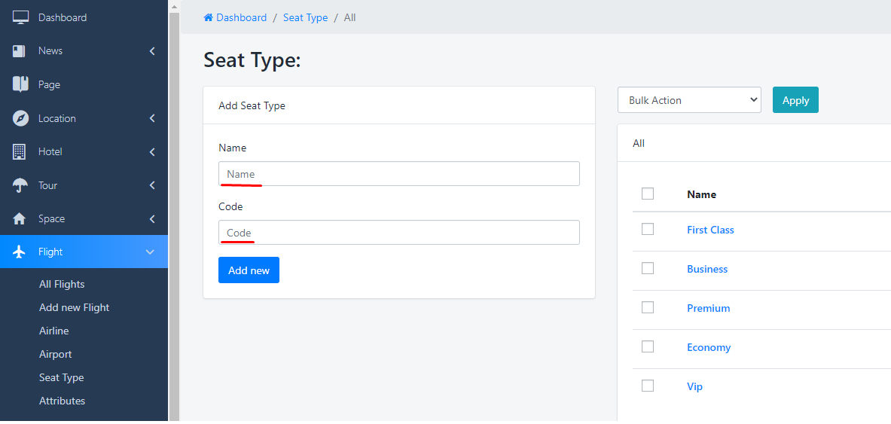Viewport: 891px width, 424px height.
Task: Click the Page book icon
Action: tap(20, 84)
